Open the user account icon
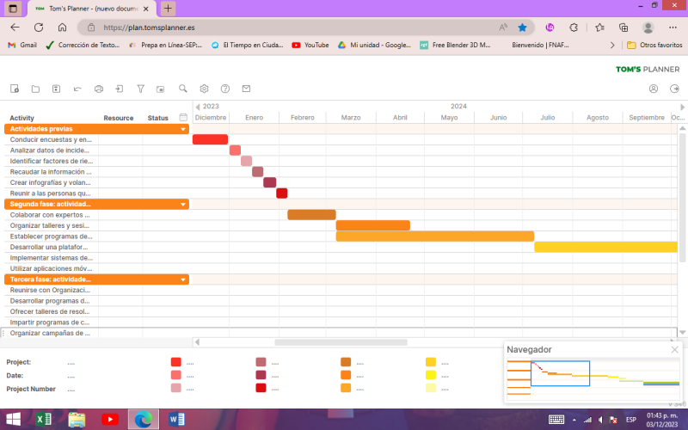The height and width of the screenshot is (430, 688). pos(654,89)
